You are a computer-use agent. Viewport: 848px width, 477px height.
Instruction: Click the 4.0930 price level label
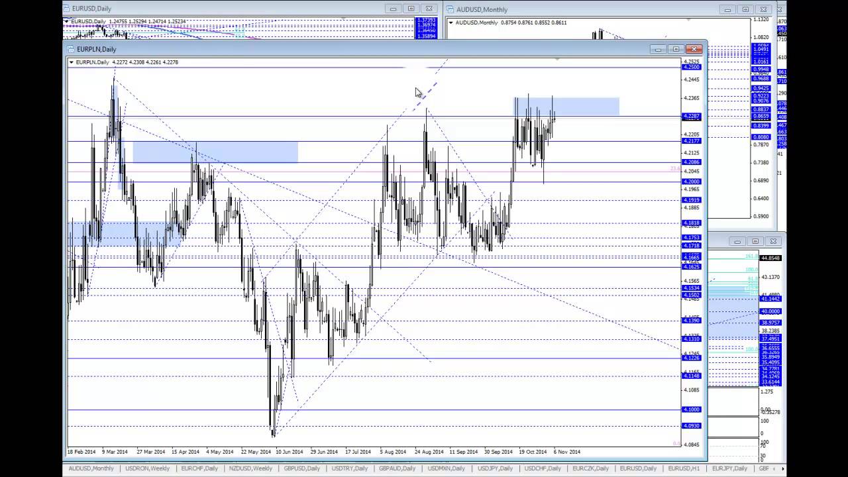[x=691, y=426]
